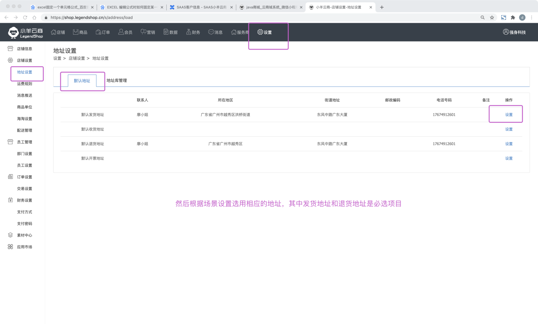Open 订单 from the top navigation bar
Screen dimensions: 538x324
point(103,32)
